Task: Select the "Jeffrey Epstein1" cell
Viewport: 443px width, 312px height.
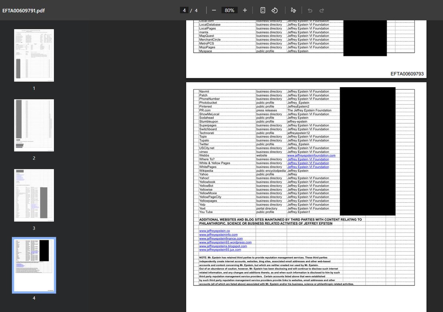Action: coord(299,212)
